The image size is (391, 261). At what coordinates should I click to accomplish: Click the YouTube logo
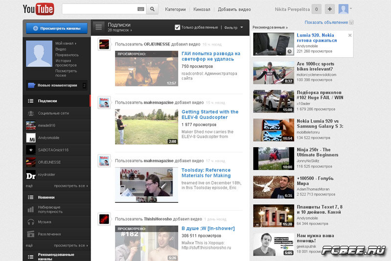coord(38,9)
